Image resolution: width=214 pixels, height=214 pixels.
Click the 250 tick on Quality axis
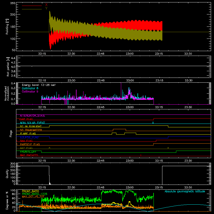(13, 166)
